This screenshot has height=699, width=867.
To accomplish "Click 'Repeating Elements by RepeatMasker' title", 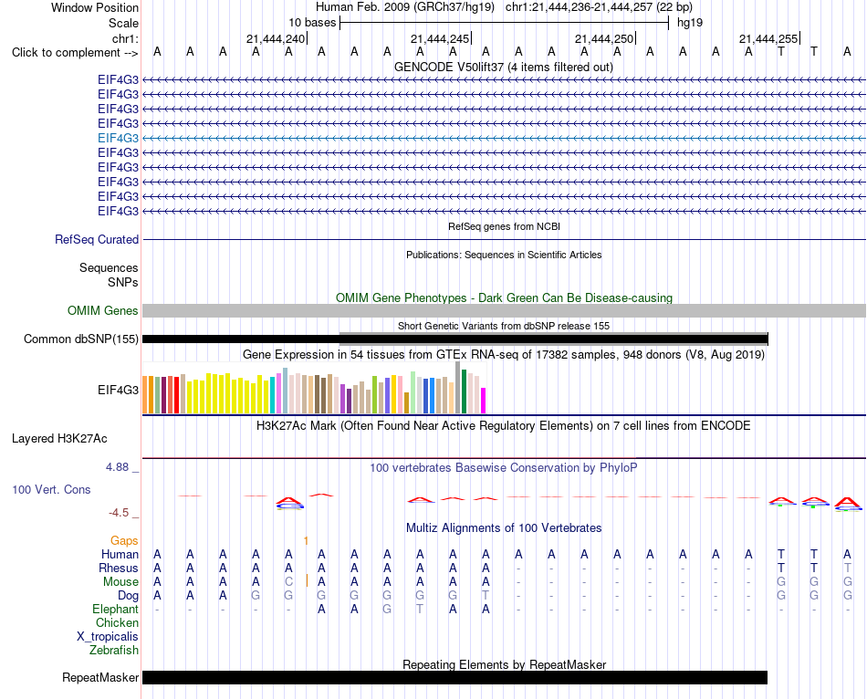I will pos(504,664).
